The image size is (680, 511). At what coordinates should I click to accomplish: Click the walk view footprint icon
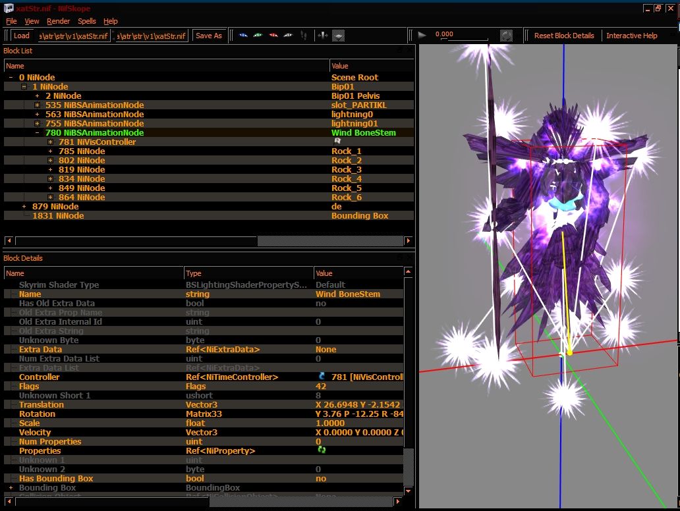(304, 36)
